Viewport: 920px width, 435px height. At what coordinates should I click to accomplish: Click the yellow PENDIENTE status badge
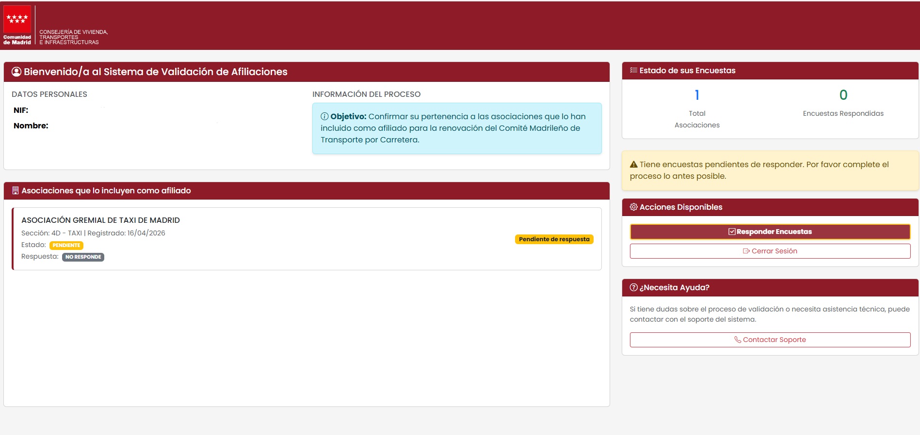(x=66, y=246)
